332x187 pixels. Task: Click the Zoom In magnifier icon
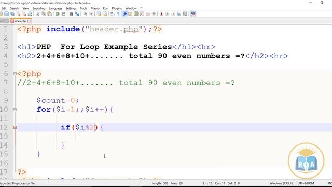(x=85, y=14)
